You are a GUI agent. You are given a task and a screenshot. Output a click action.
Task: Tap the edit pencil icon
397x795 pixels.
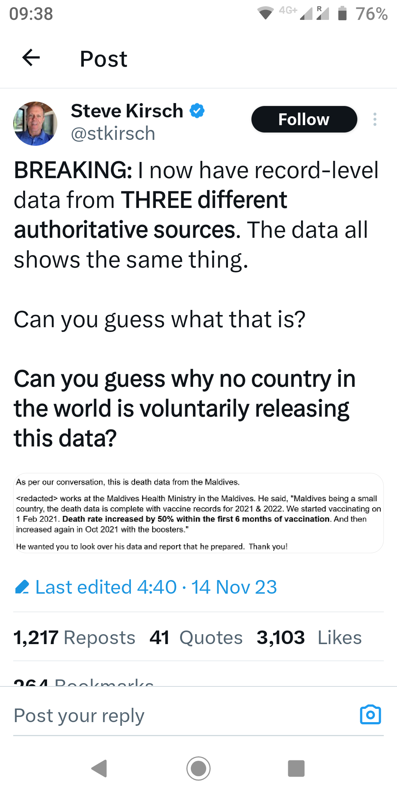(22, 587)
